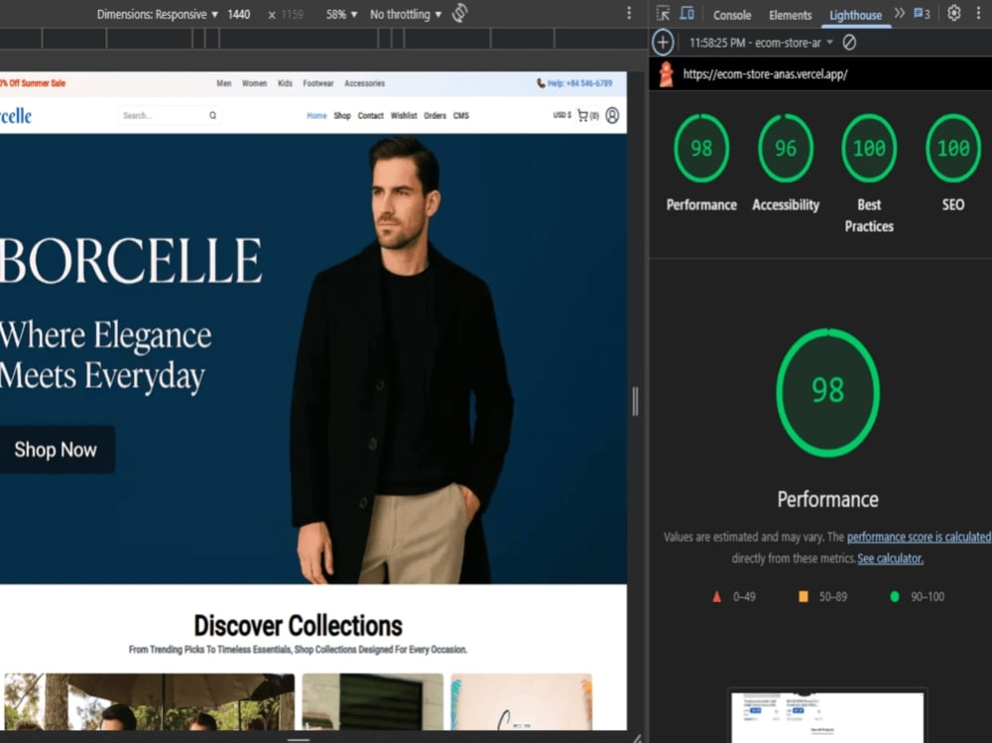The height and width of the screenshot is (743, 992).
Task: Open the 58% zoom dropdown
Action: 341,14
